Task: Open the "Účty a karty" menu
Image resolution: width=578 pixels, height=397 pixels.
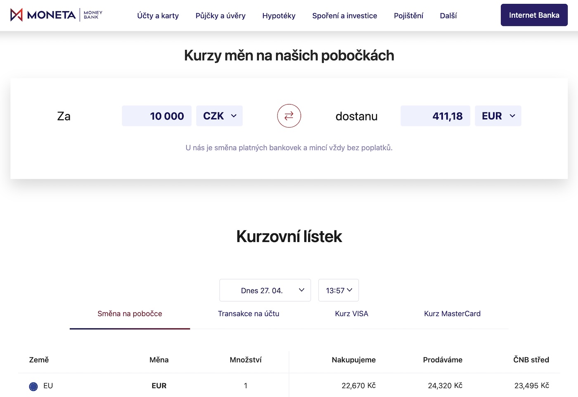Action: click(158, 15)
